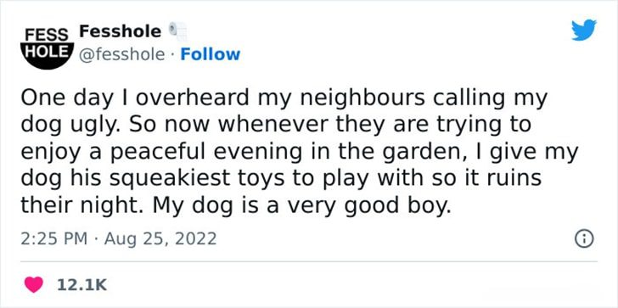
Task: Click the bold Fesshole display name
Action: (x=121, y=31)
